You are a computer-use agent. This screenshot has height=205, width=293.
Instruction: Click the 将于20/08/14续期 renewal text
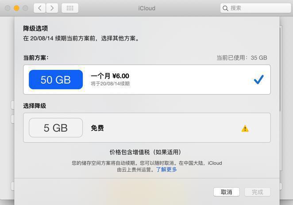coord(110,84)
